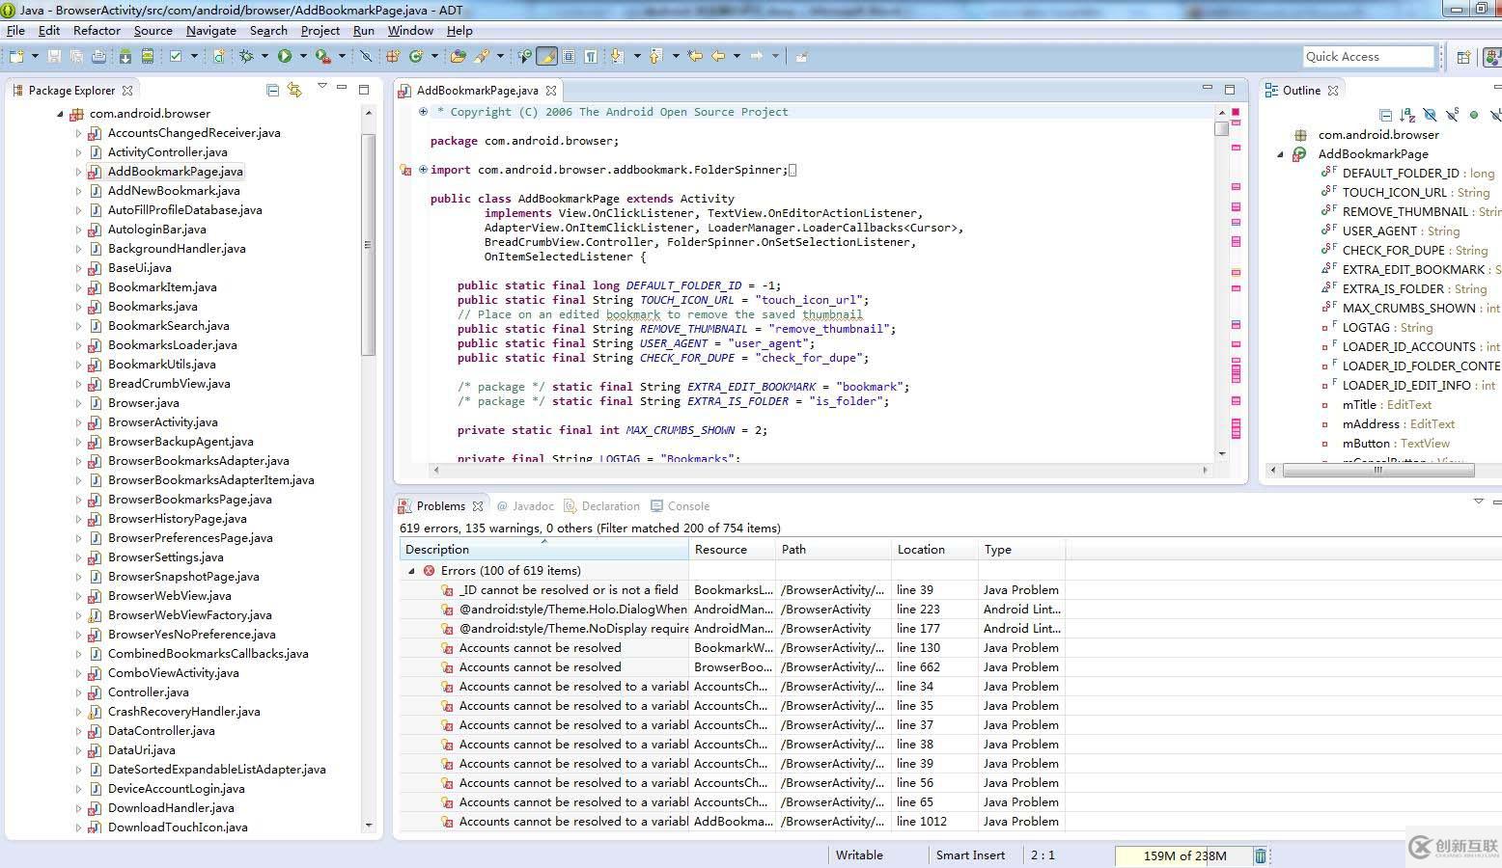The height and width of the screenshot is (868, 1502).
Task: Collapse All in Package Explorer toolbar
Action: click(272, 90)
